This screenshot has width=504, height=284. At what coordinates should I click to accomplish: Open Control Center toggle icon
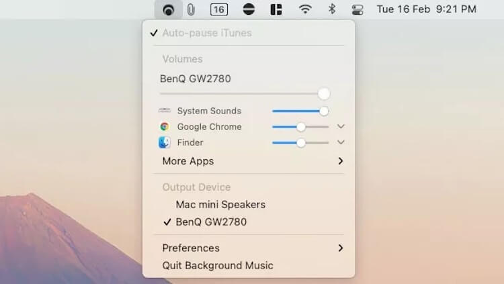(x=358, y=9)
